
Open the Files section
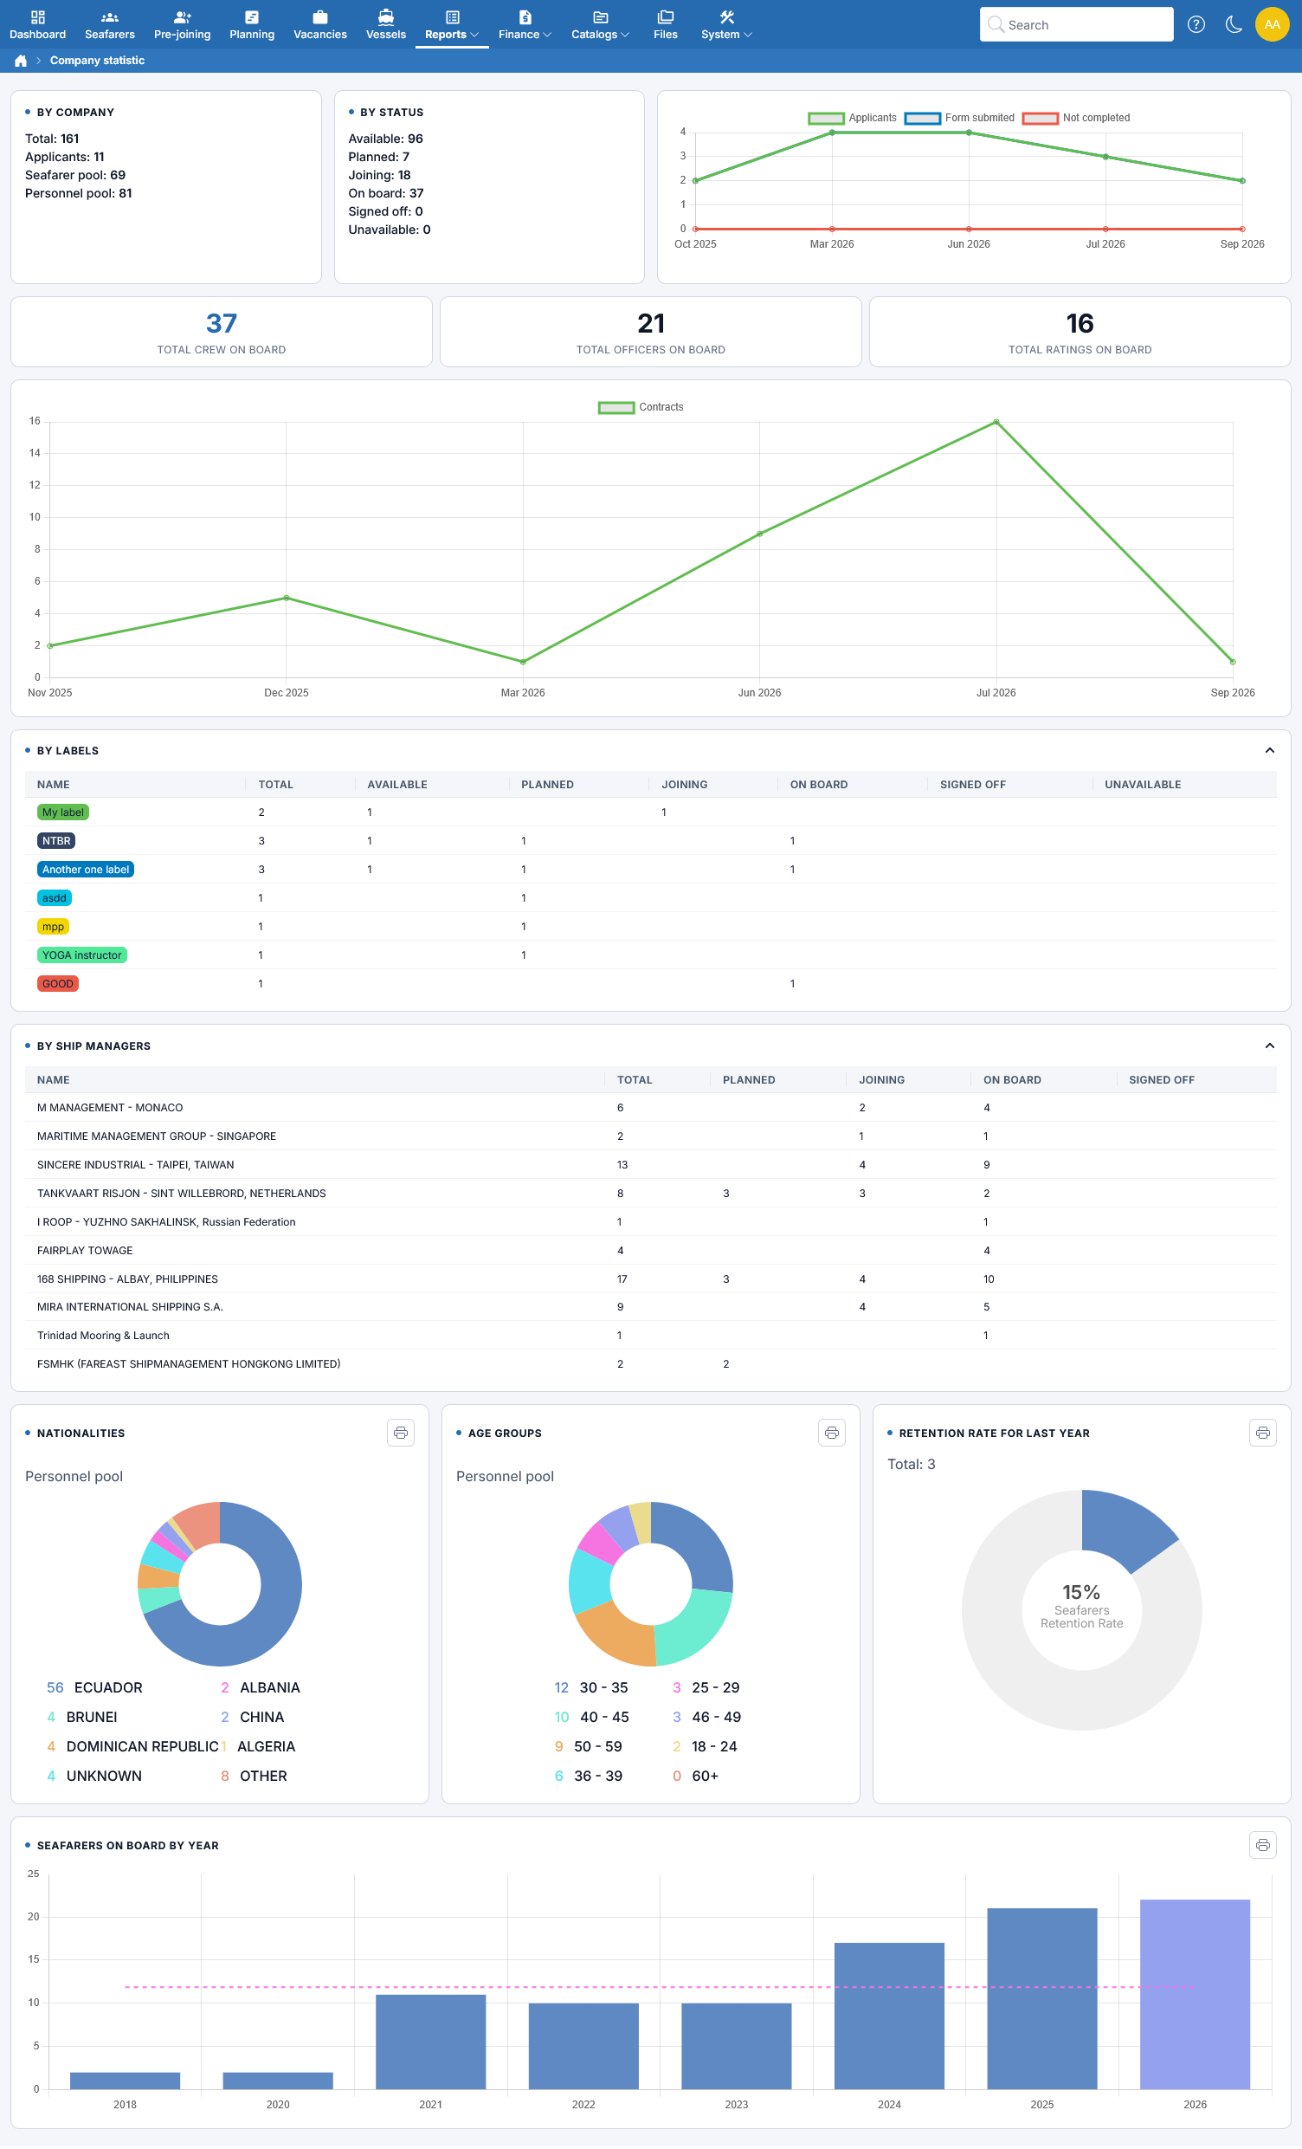point(665,24)
